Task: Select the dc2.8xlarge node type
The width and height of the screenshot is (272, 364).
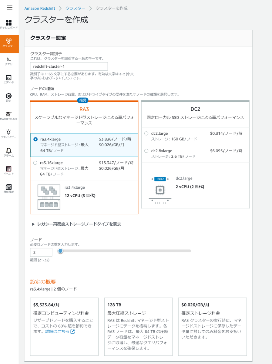Action: click(146, 151)
